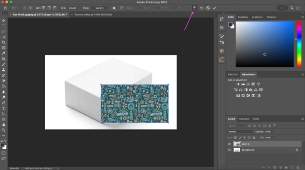The width and height of the screenshot is (305, 170).
Task: Add a layer mask
Action: coord(275,168)
